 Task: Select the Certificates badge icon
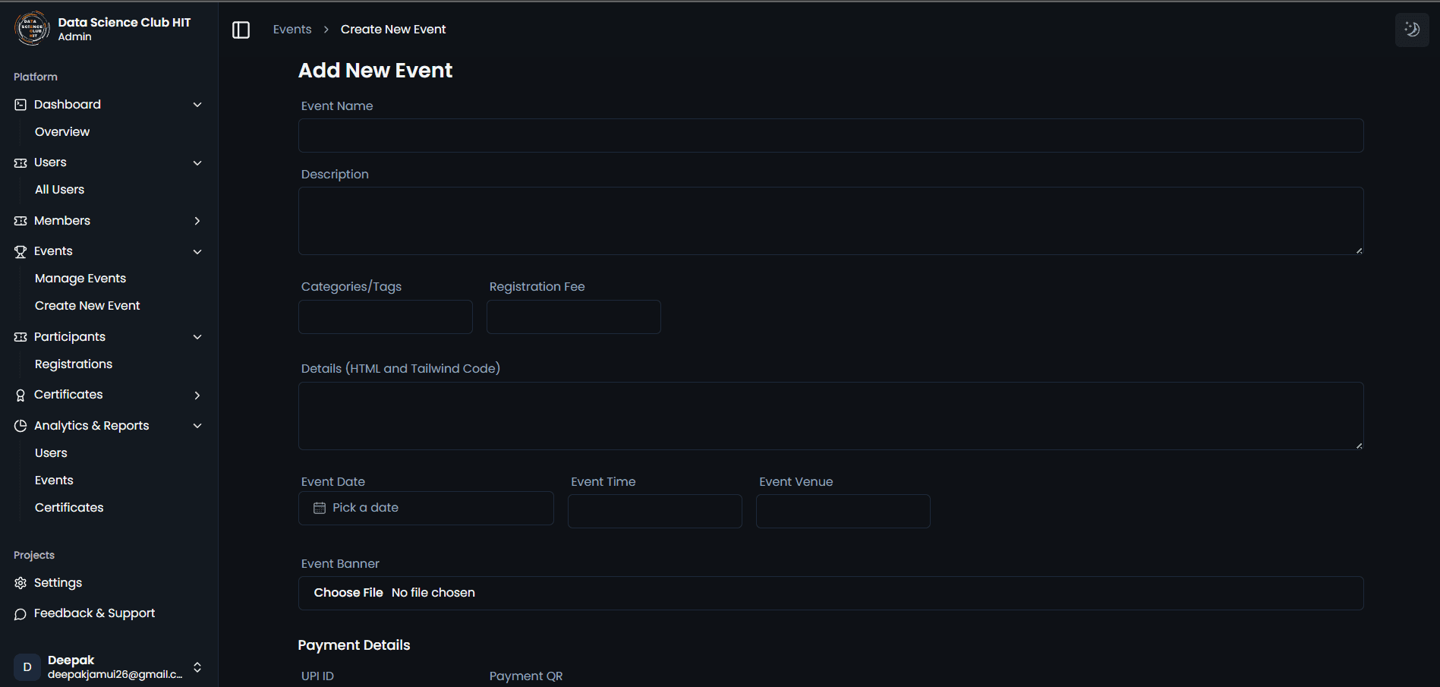[20, 394]
